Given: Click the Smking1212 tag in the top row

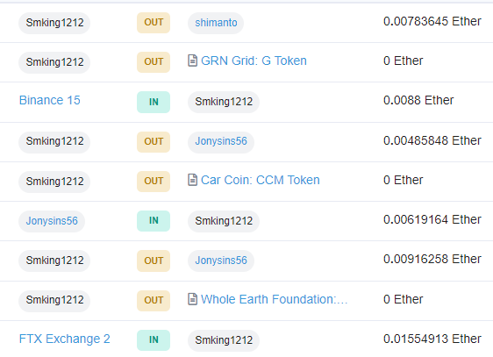Looking at the screenshot, I should coord(54,23).
